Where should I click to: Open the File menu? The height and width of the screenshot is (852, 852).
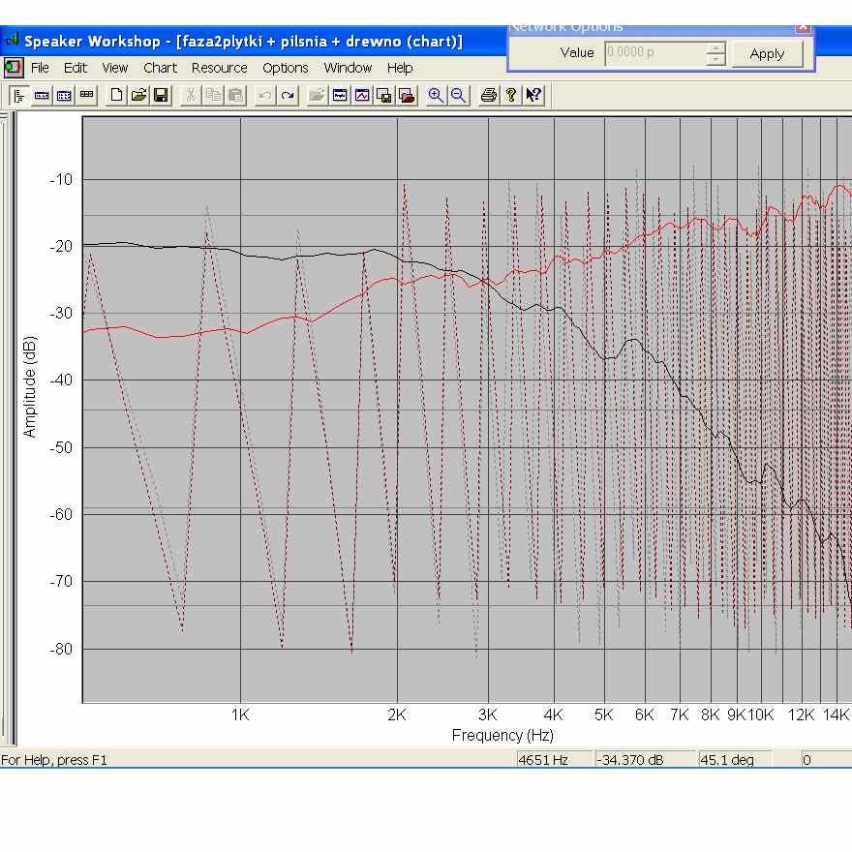pyautogui.click(x=40, y=68)
